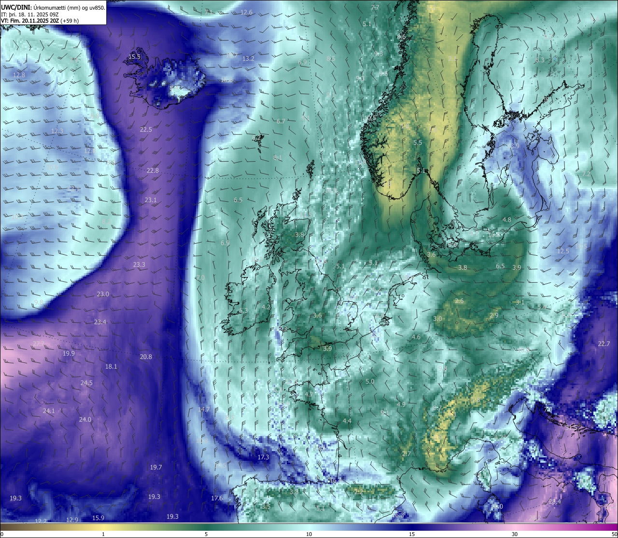Click the 17.3 value near northern Spain
The height and width of the screenshot is (538, 618).
click(263, 457)
